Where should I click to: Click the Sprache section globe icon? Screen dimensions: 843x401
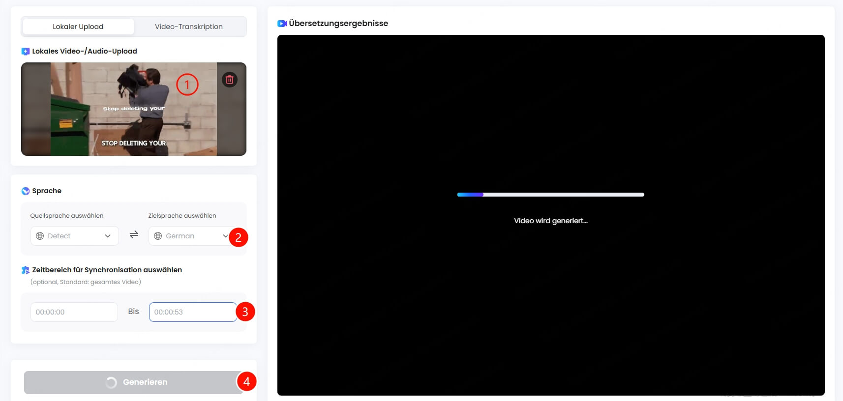[x=26, y=191]
